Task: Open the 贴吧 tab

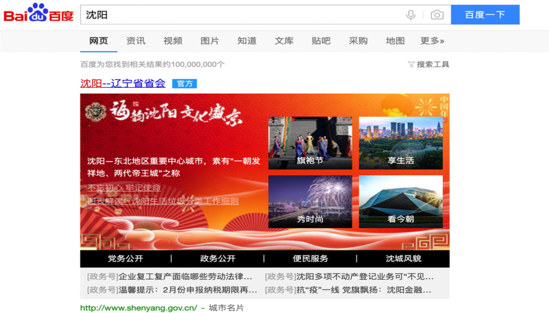Action: 321,41
